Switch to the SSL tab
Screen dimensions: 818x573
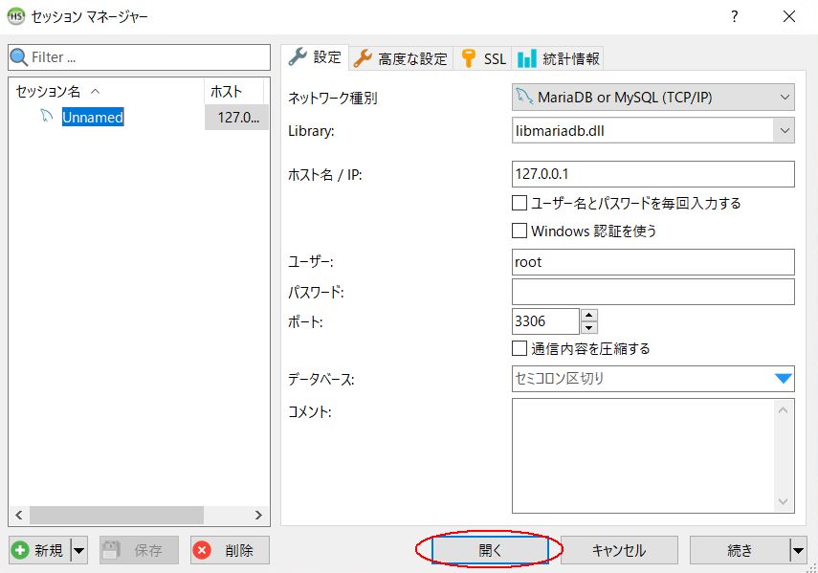(x=483, y=58)
